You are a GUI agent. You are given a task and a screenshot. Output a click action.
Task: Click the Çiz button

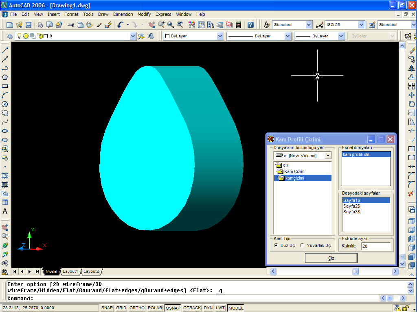(331, 258)
